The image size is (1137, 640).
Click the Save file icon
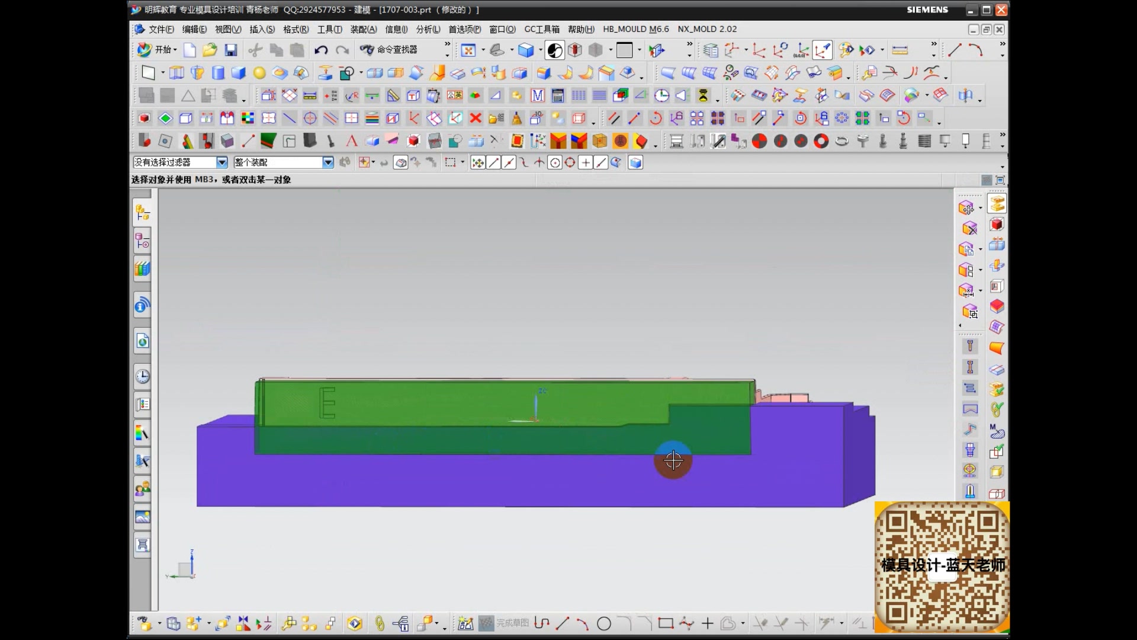coord(231,50)
